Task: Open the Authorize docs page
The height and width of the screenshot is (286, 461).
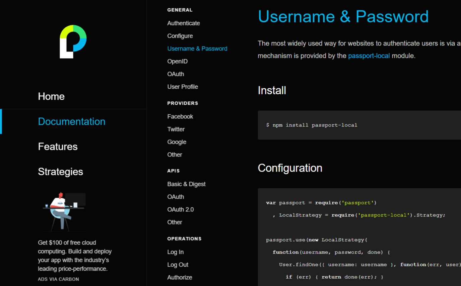Action: 180,277
